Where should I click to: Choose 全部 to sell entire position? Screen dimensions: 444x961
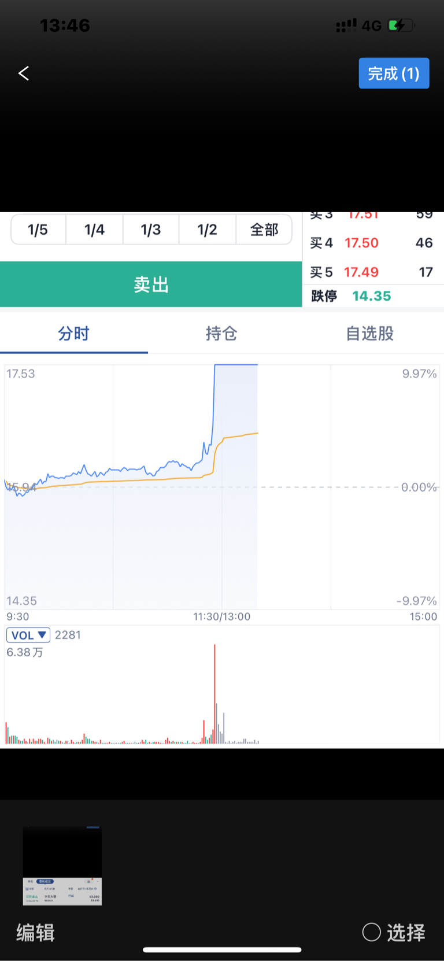click(x=264, y=230)
